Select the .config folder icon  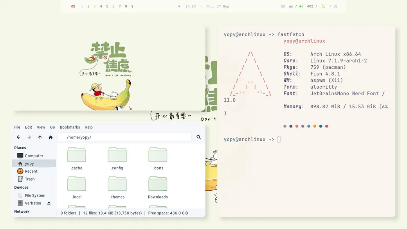pos(117,155)
